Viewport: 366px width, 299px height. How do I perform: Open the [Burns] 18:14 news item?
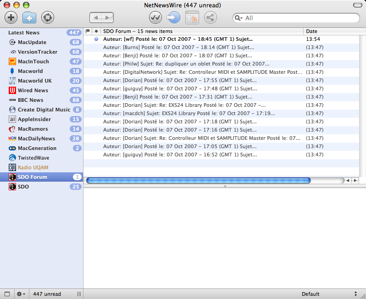(x=221, y=47)
